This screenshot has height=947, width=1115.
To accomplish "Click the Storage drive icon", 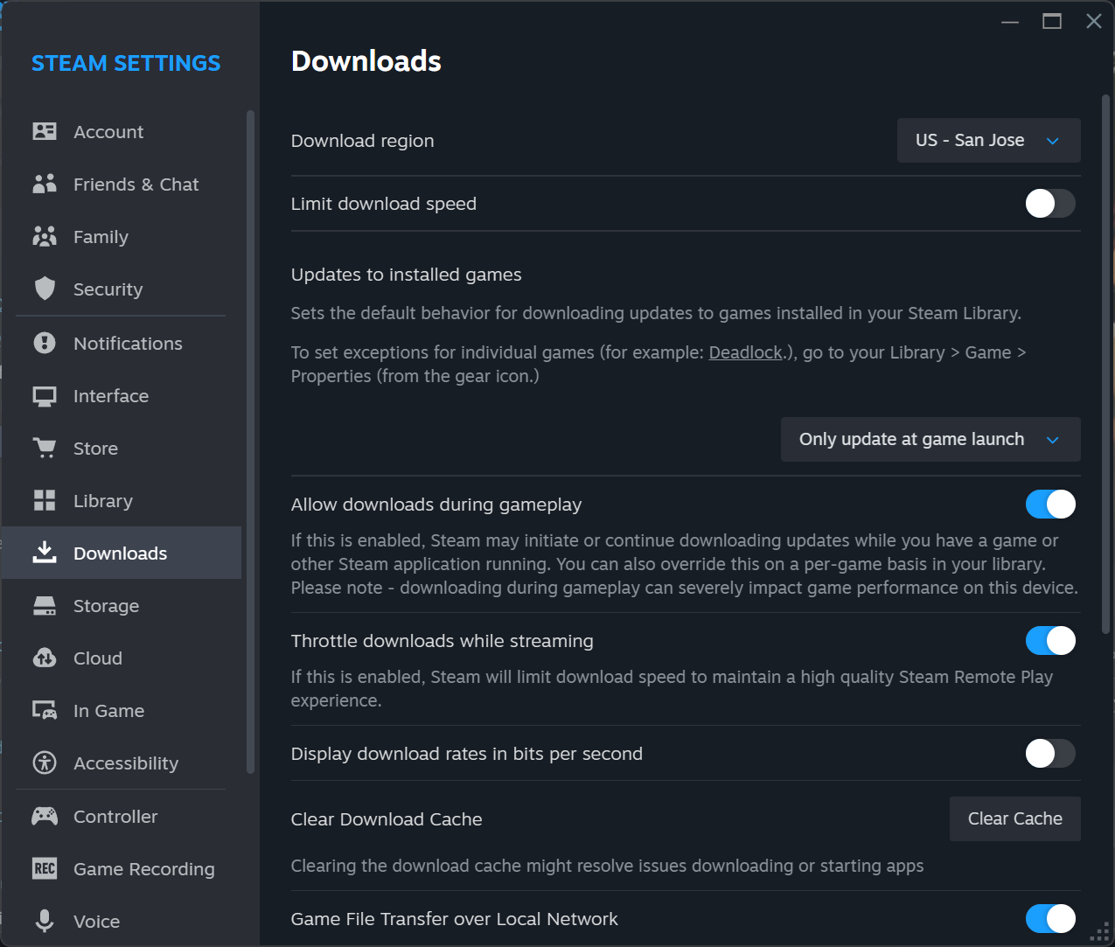I will tap(45, 606).
